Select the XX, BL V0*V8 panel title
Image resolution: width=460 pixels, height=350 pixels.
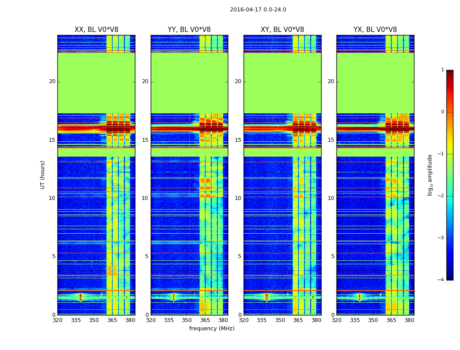point(96,30)
